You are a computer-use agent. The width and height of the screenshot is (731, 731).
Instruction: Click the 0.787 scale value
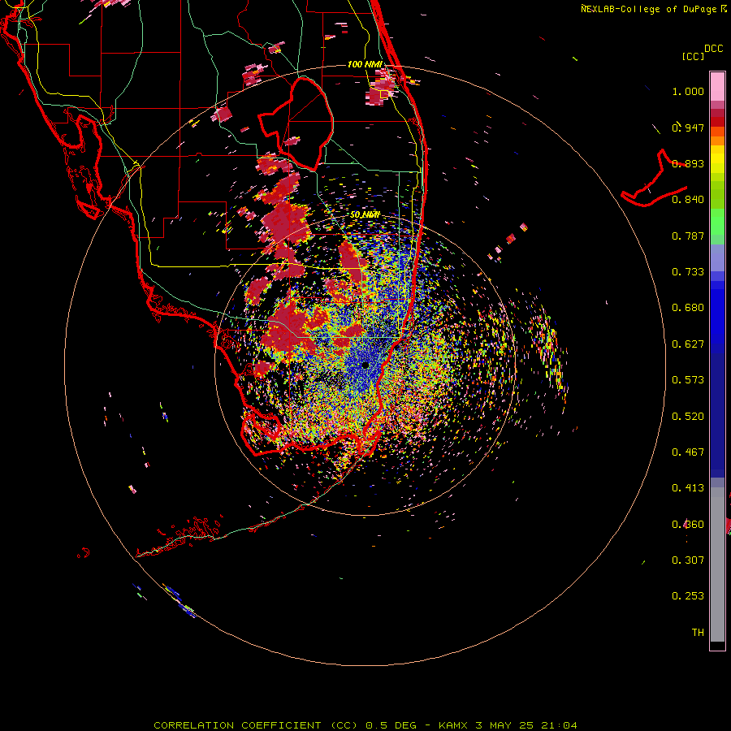[x=688, y=236]
